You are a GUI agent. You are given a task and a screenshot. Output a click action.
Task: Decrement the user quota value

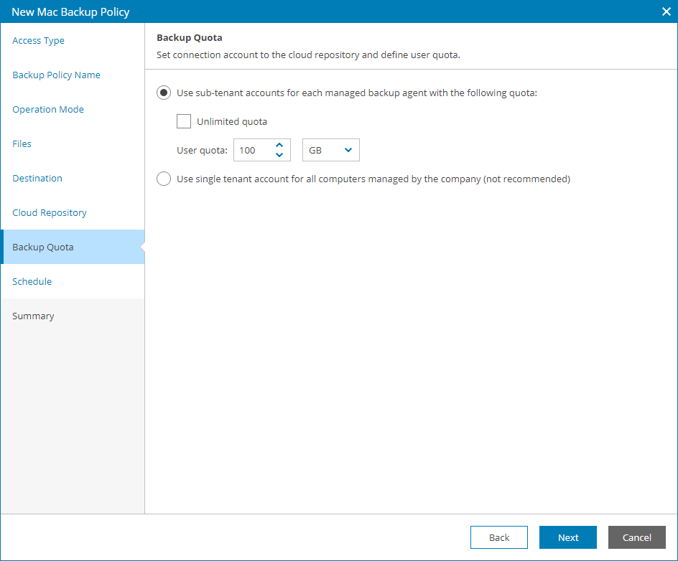(x=279, y=154)
